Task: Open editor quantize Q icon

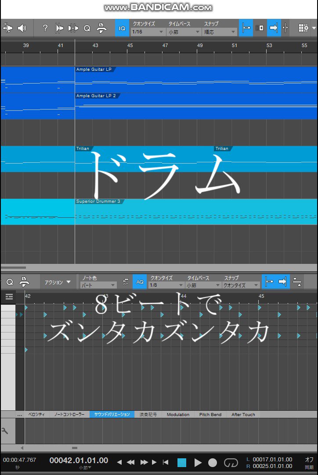Action: [x=10, y=282]
